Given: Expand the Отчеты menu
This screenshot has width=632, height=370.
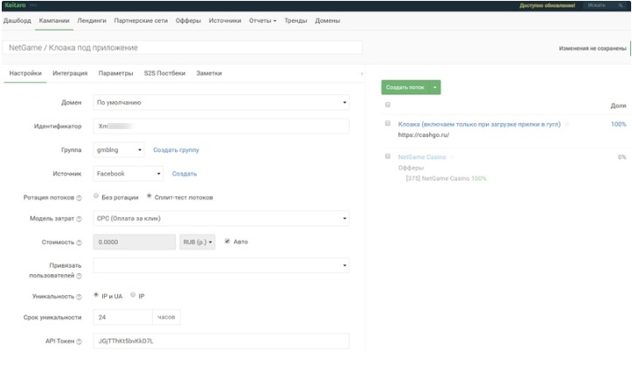Looking at the screenshot, I should pos(262,21).
